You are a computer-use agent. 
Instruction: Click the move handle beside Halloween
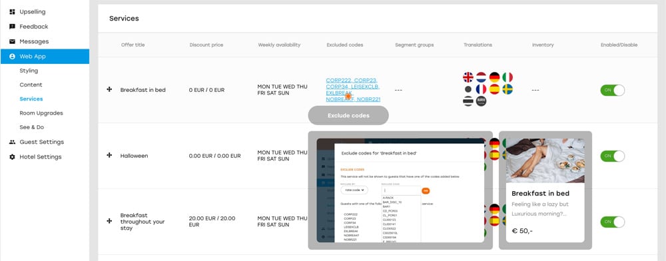click(109, 155)
